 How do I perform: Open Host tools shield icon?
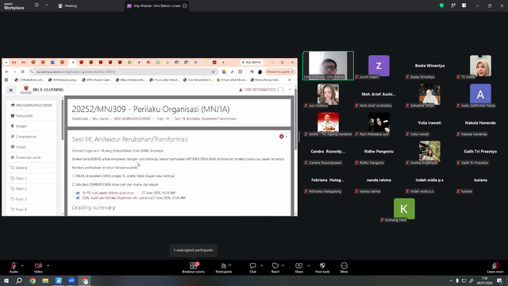322,266
